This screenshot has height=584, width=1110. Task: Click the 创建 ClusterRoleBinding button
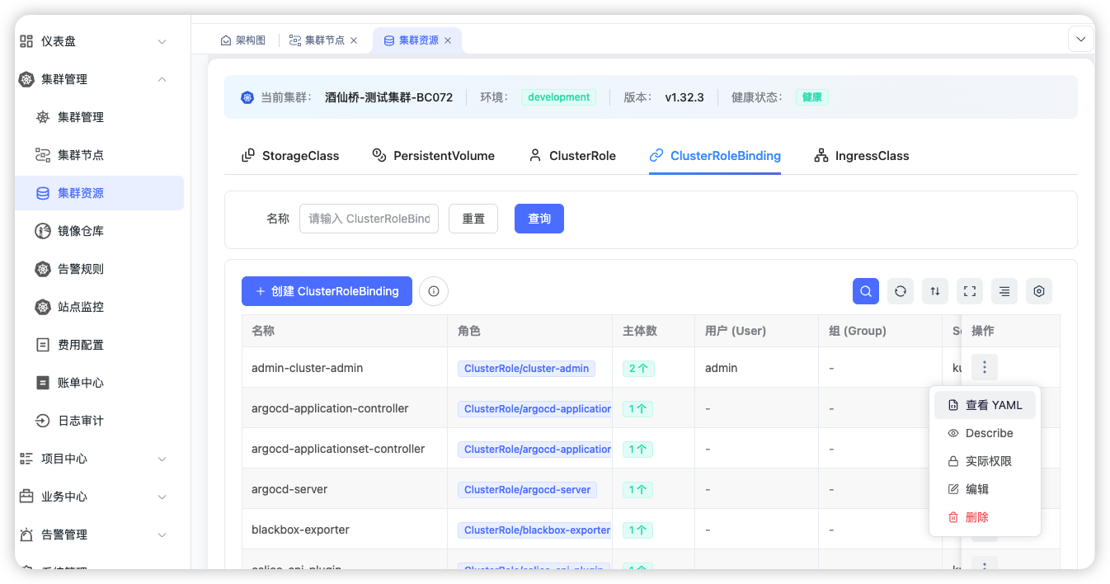327,291
